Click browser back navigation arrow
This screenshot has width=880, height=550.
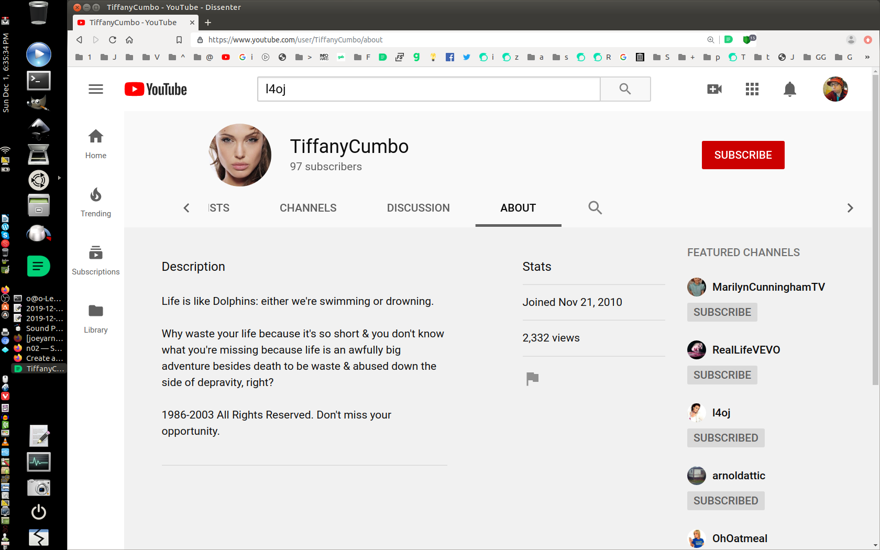coord(79,40)
